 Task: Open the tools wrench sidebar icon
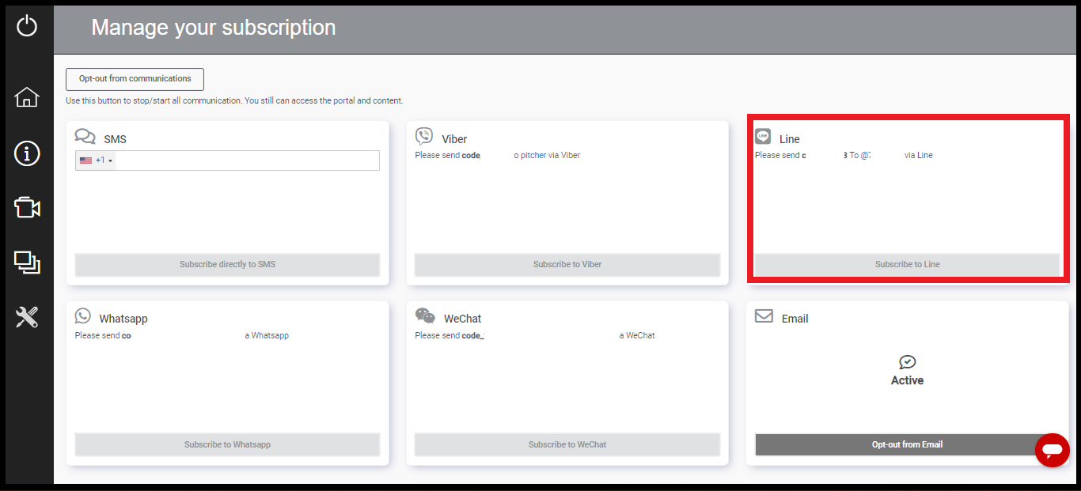[27, 317]
